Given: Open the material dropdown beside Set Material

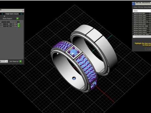Looking at the screenshot, I should [x=6, y=61].
